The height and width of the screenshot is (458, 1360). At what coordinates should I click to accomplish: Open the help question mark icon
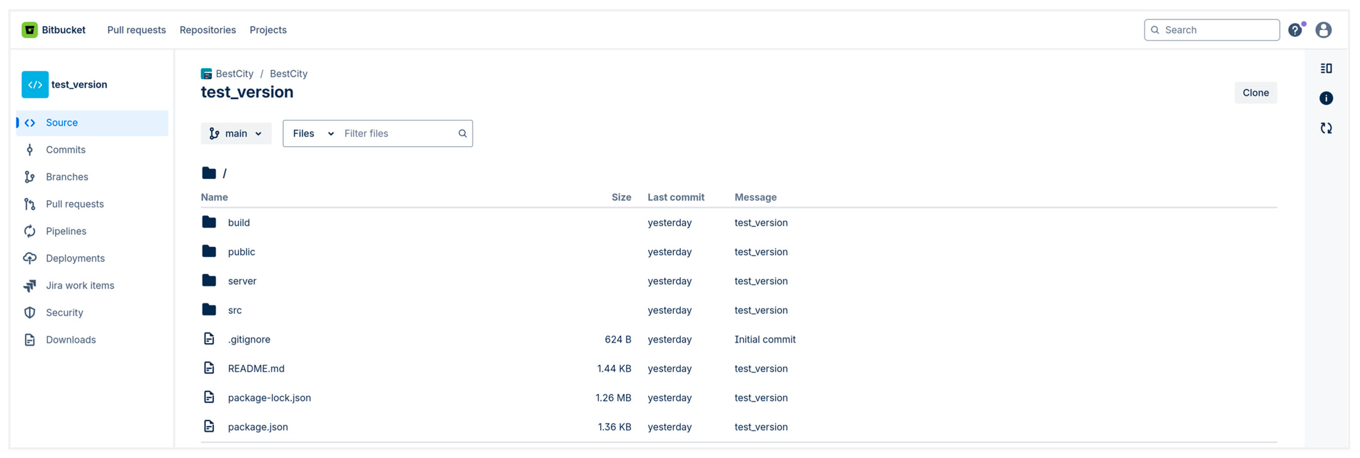[x=1295, y=30]
